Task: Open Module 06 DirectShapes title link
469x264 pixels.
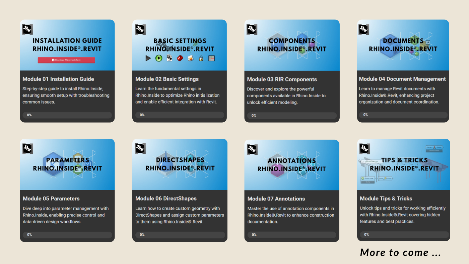Action: (166, 199)
